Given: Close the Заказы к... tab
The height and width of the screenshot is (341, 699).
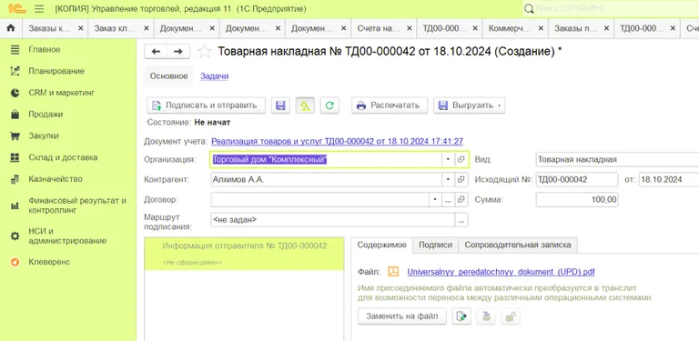Looking at the screenshot, I should [81, 28].
